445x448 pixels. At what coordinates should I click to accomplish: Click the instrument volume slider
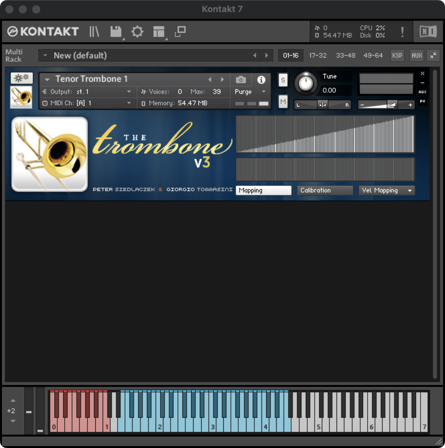pos(386,105)
